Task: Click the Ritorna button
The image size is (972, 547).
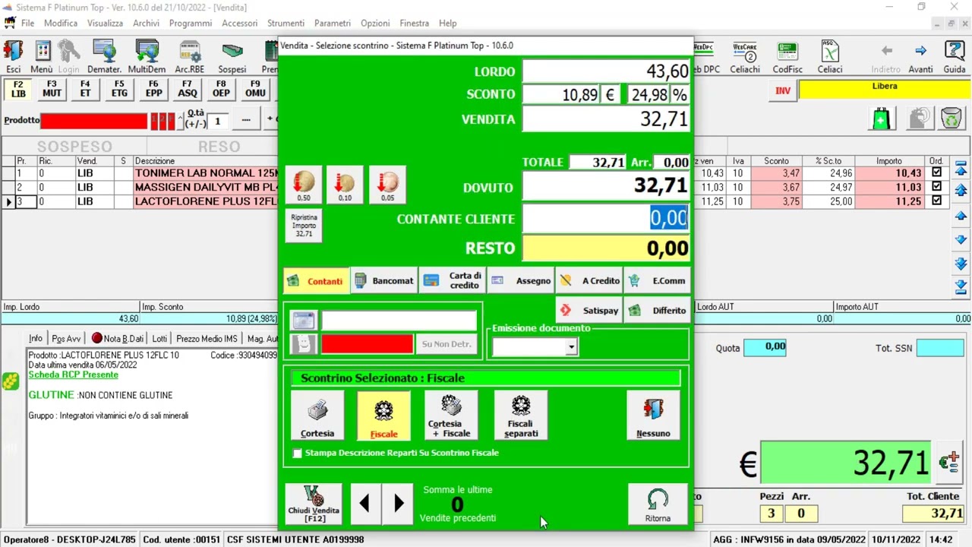Action: coord(658,504)
